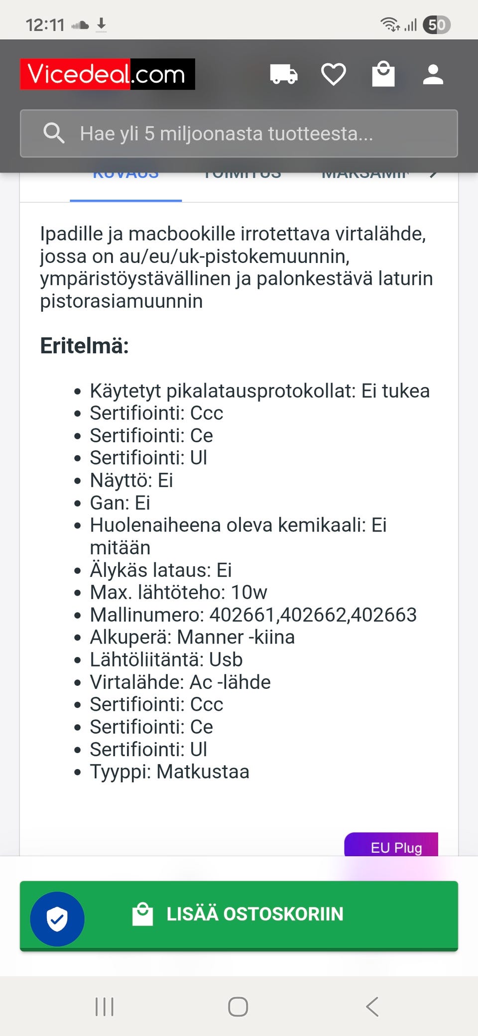Image resolution: width=478 pixels, height=1036 pixels.
Task: Click the blue shield check badge
Action: click(57, 919)
